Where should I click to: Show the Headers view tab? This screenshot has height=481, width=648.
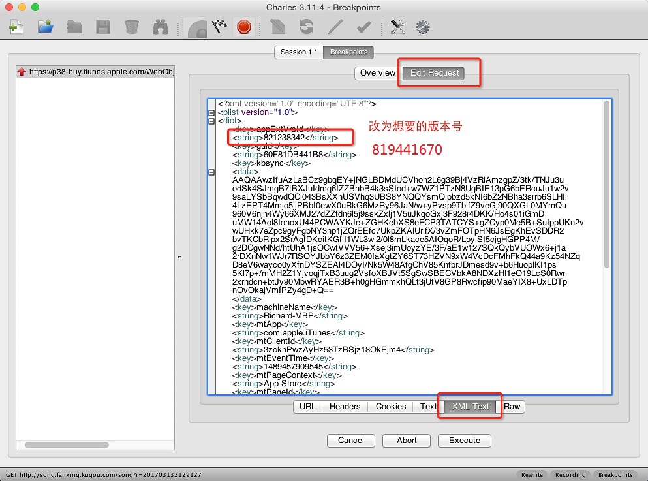[345, 407]
